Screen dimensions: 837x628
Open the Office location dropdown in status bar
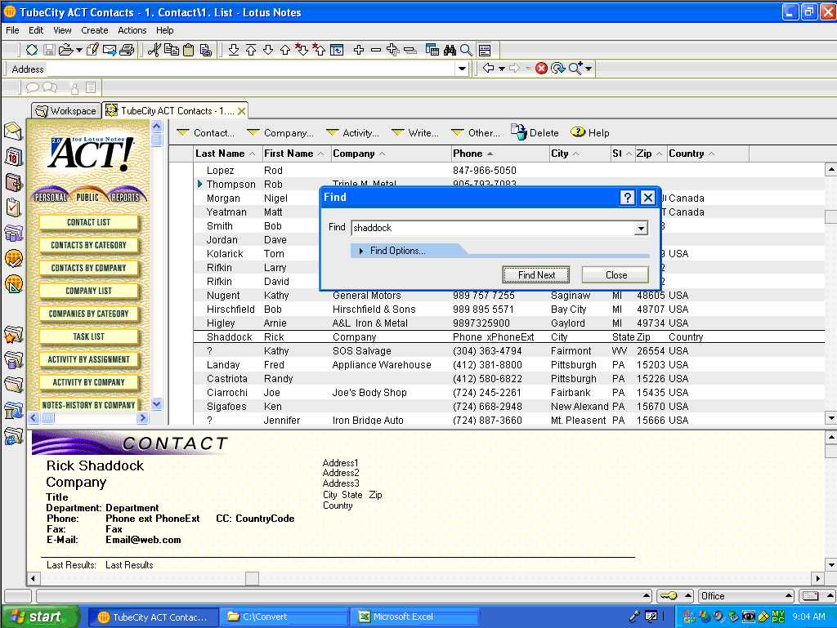click(x=746, y=596)
